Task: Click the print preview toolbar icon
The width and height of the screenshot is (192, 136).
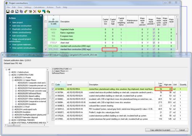Action: coord(17,12)
